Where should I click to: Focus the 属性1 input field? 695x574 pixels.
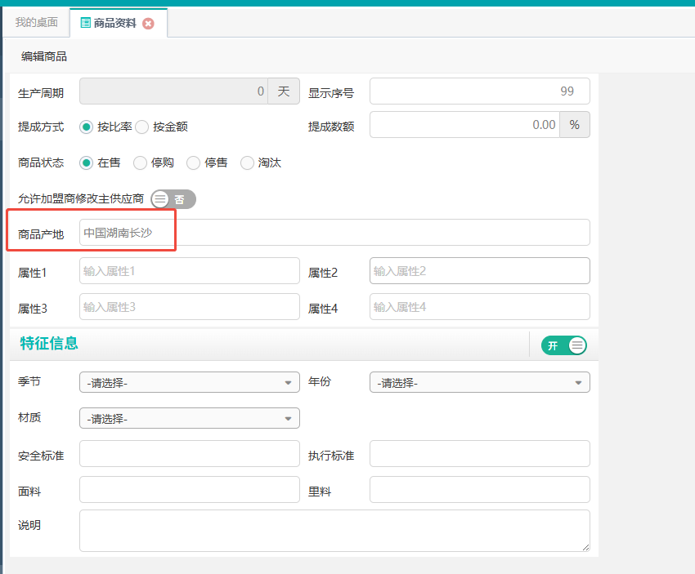(x=190, y=271)
